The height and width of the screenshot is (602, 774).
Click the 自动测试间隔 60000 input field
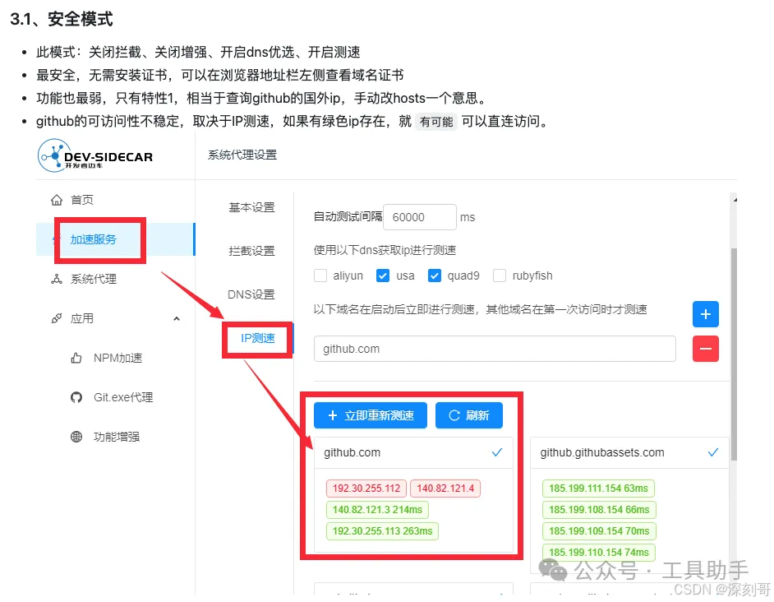(x=420, y=217)
